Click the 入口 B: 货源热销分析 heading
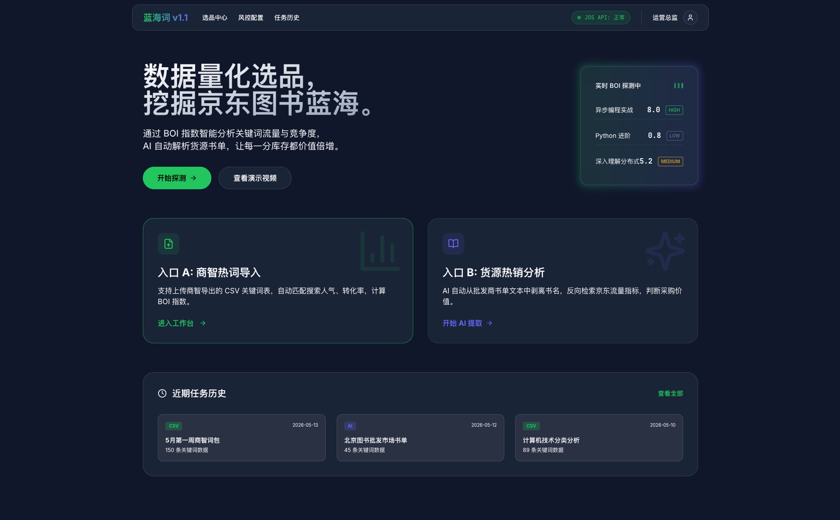 tap(493, 273)
